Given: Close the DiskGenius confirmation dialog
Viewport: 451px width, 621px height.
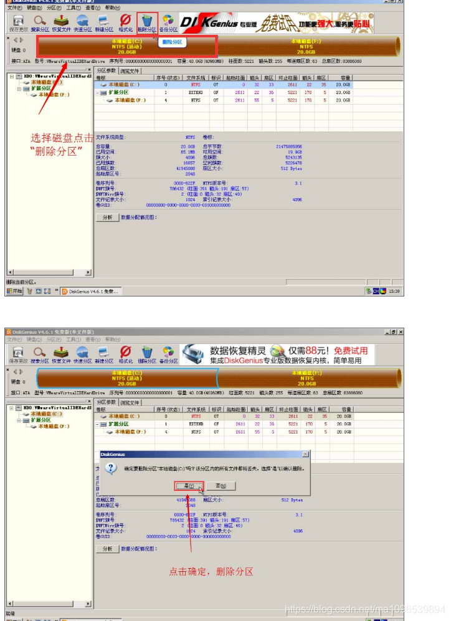Looking at the screenshot, I should [305, 454].
